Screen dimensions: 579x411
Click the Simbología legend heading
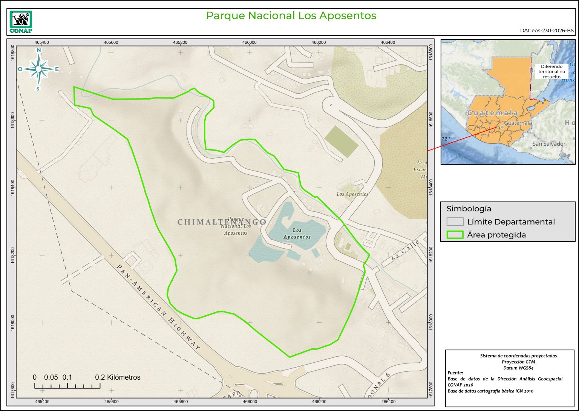(469, 209)
